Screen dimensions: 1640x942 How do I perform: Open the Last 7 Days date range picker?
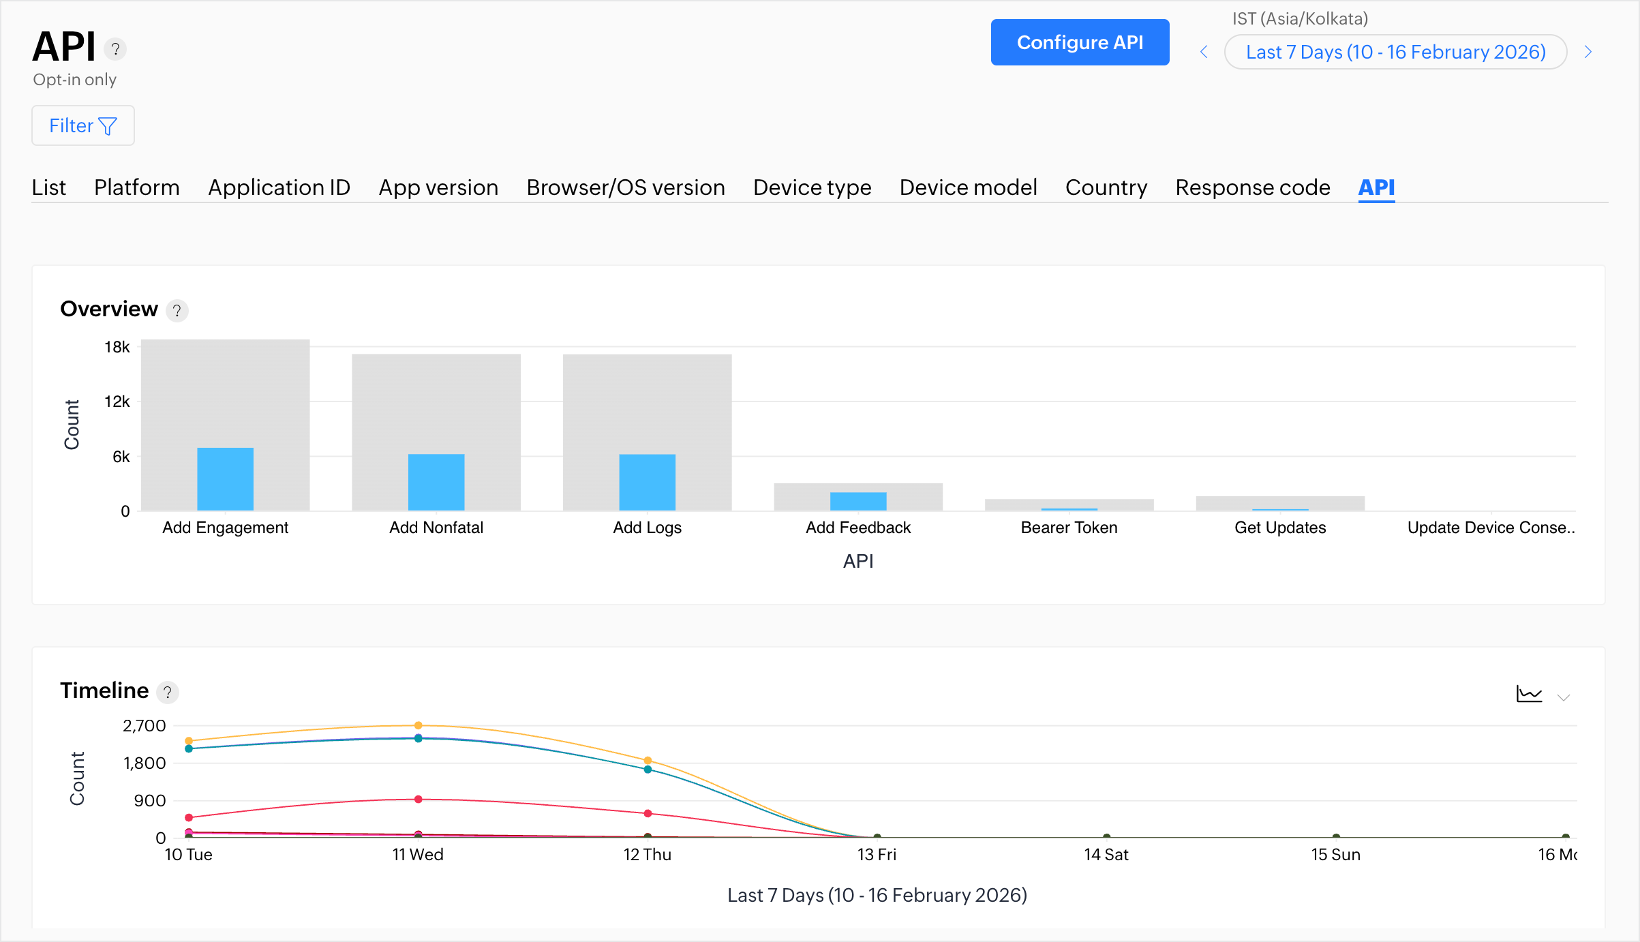pos(1395,52)
